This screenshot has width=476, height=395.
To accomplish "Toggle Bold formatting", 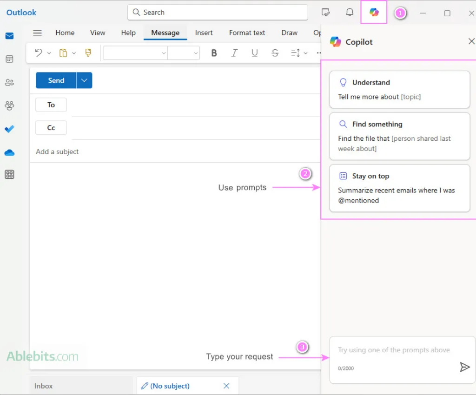I will click(214, 53).
